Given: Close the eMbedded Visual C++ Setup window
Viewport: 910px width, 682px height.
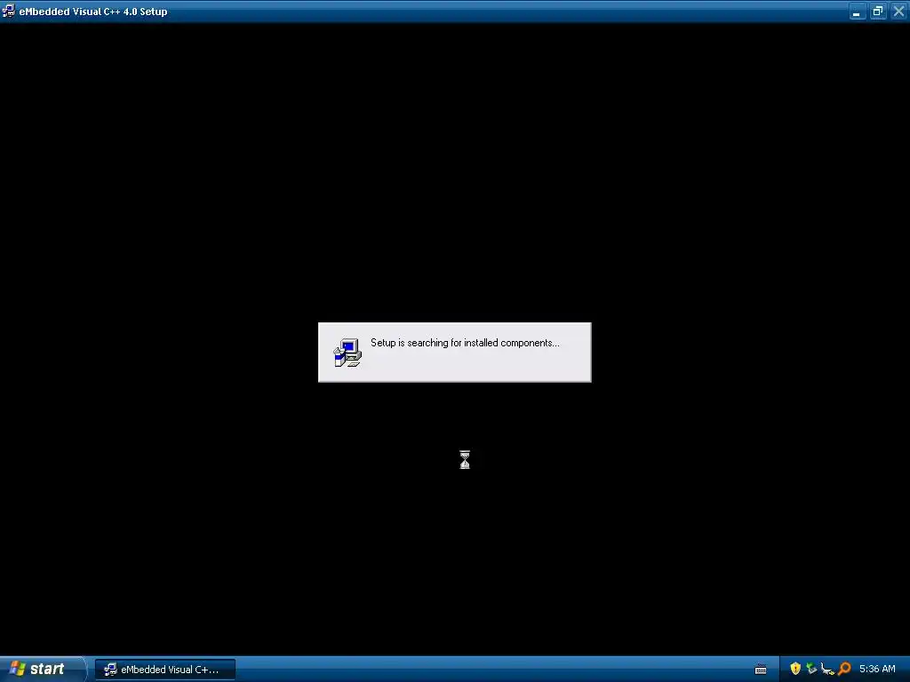Looking at the screenshot, I should pyautogui.click(x=899, y=11).
